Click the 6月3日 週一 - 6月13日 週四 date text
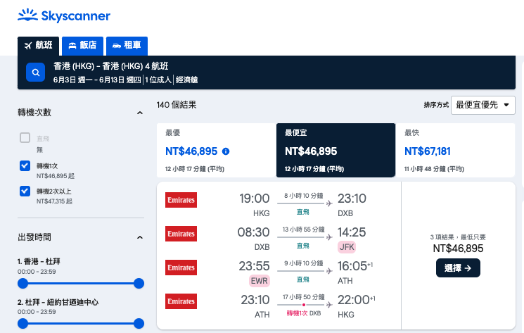The image size is (524, 333). [97, 80]
